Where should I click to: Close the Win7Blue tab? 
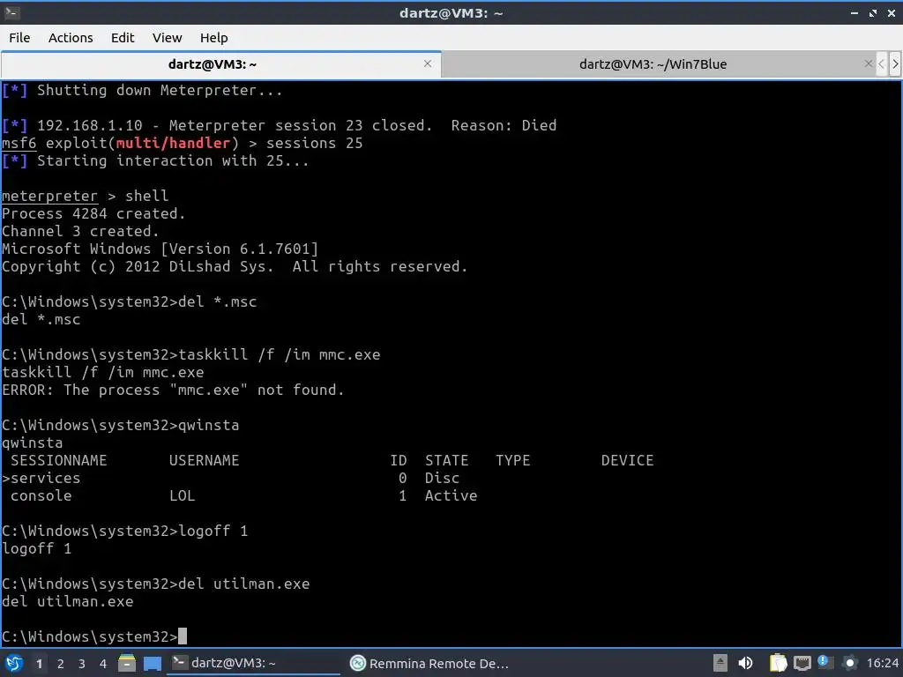pyautogui.click(x=868, y=63)
